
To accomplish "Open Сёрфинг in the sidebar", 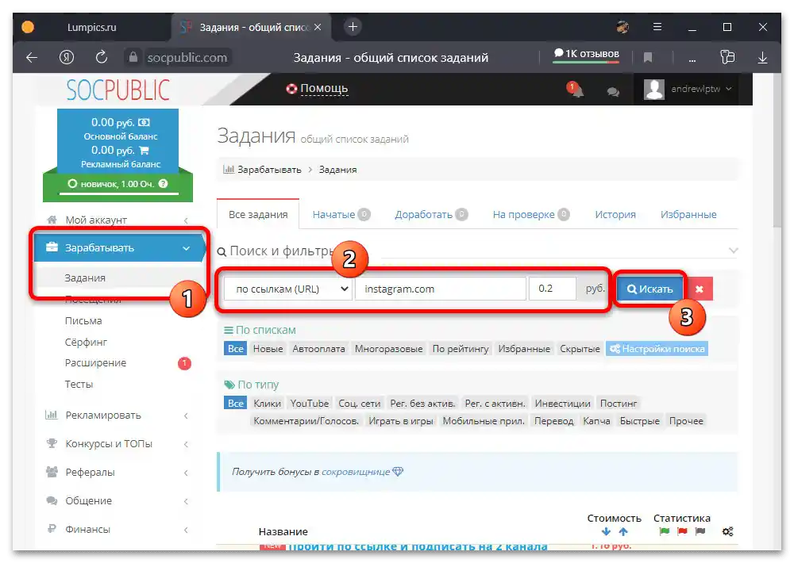I will (x=86, y=342).
